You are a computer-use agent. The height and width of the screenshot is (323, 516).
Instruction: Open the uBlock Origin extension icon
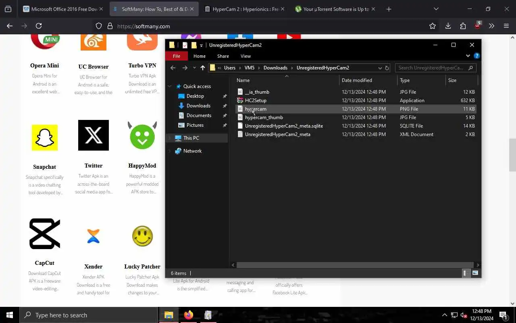(477, 26)
